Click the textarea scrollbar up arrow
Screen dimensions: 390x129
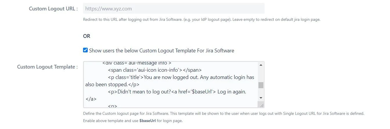click(x=261, y=65)
